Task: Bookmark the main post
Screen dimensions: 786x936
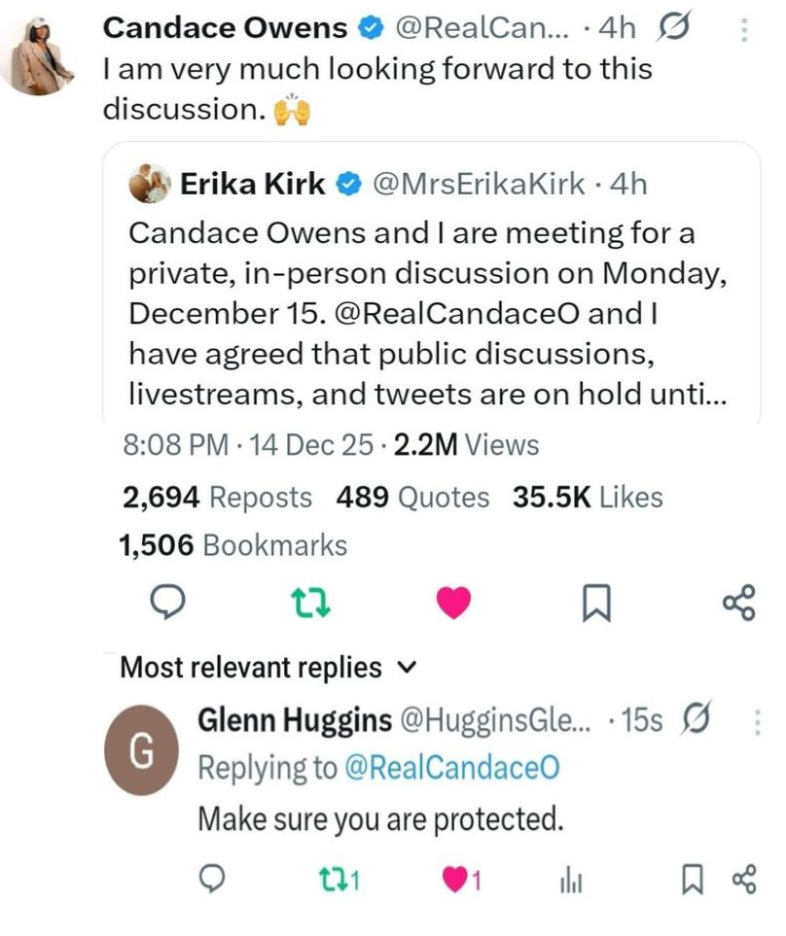Action: coord(595,605)
